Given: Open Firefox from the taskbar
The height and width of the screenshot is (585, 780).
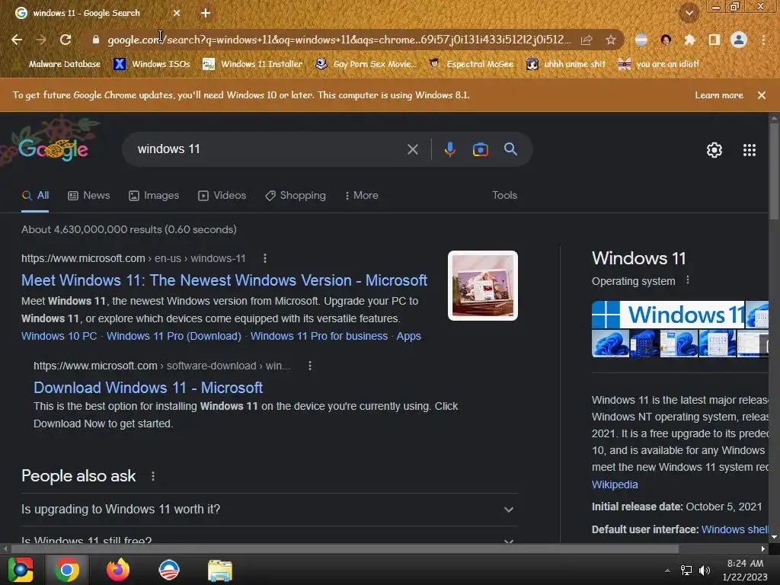Looking at the screenshot, I should point(118,570).
